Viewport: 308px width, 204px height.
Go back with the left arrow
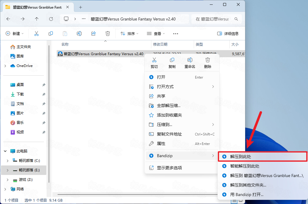click(x=8, y=19)
